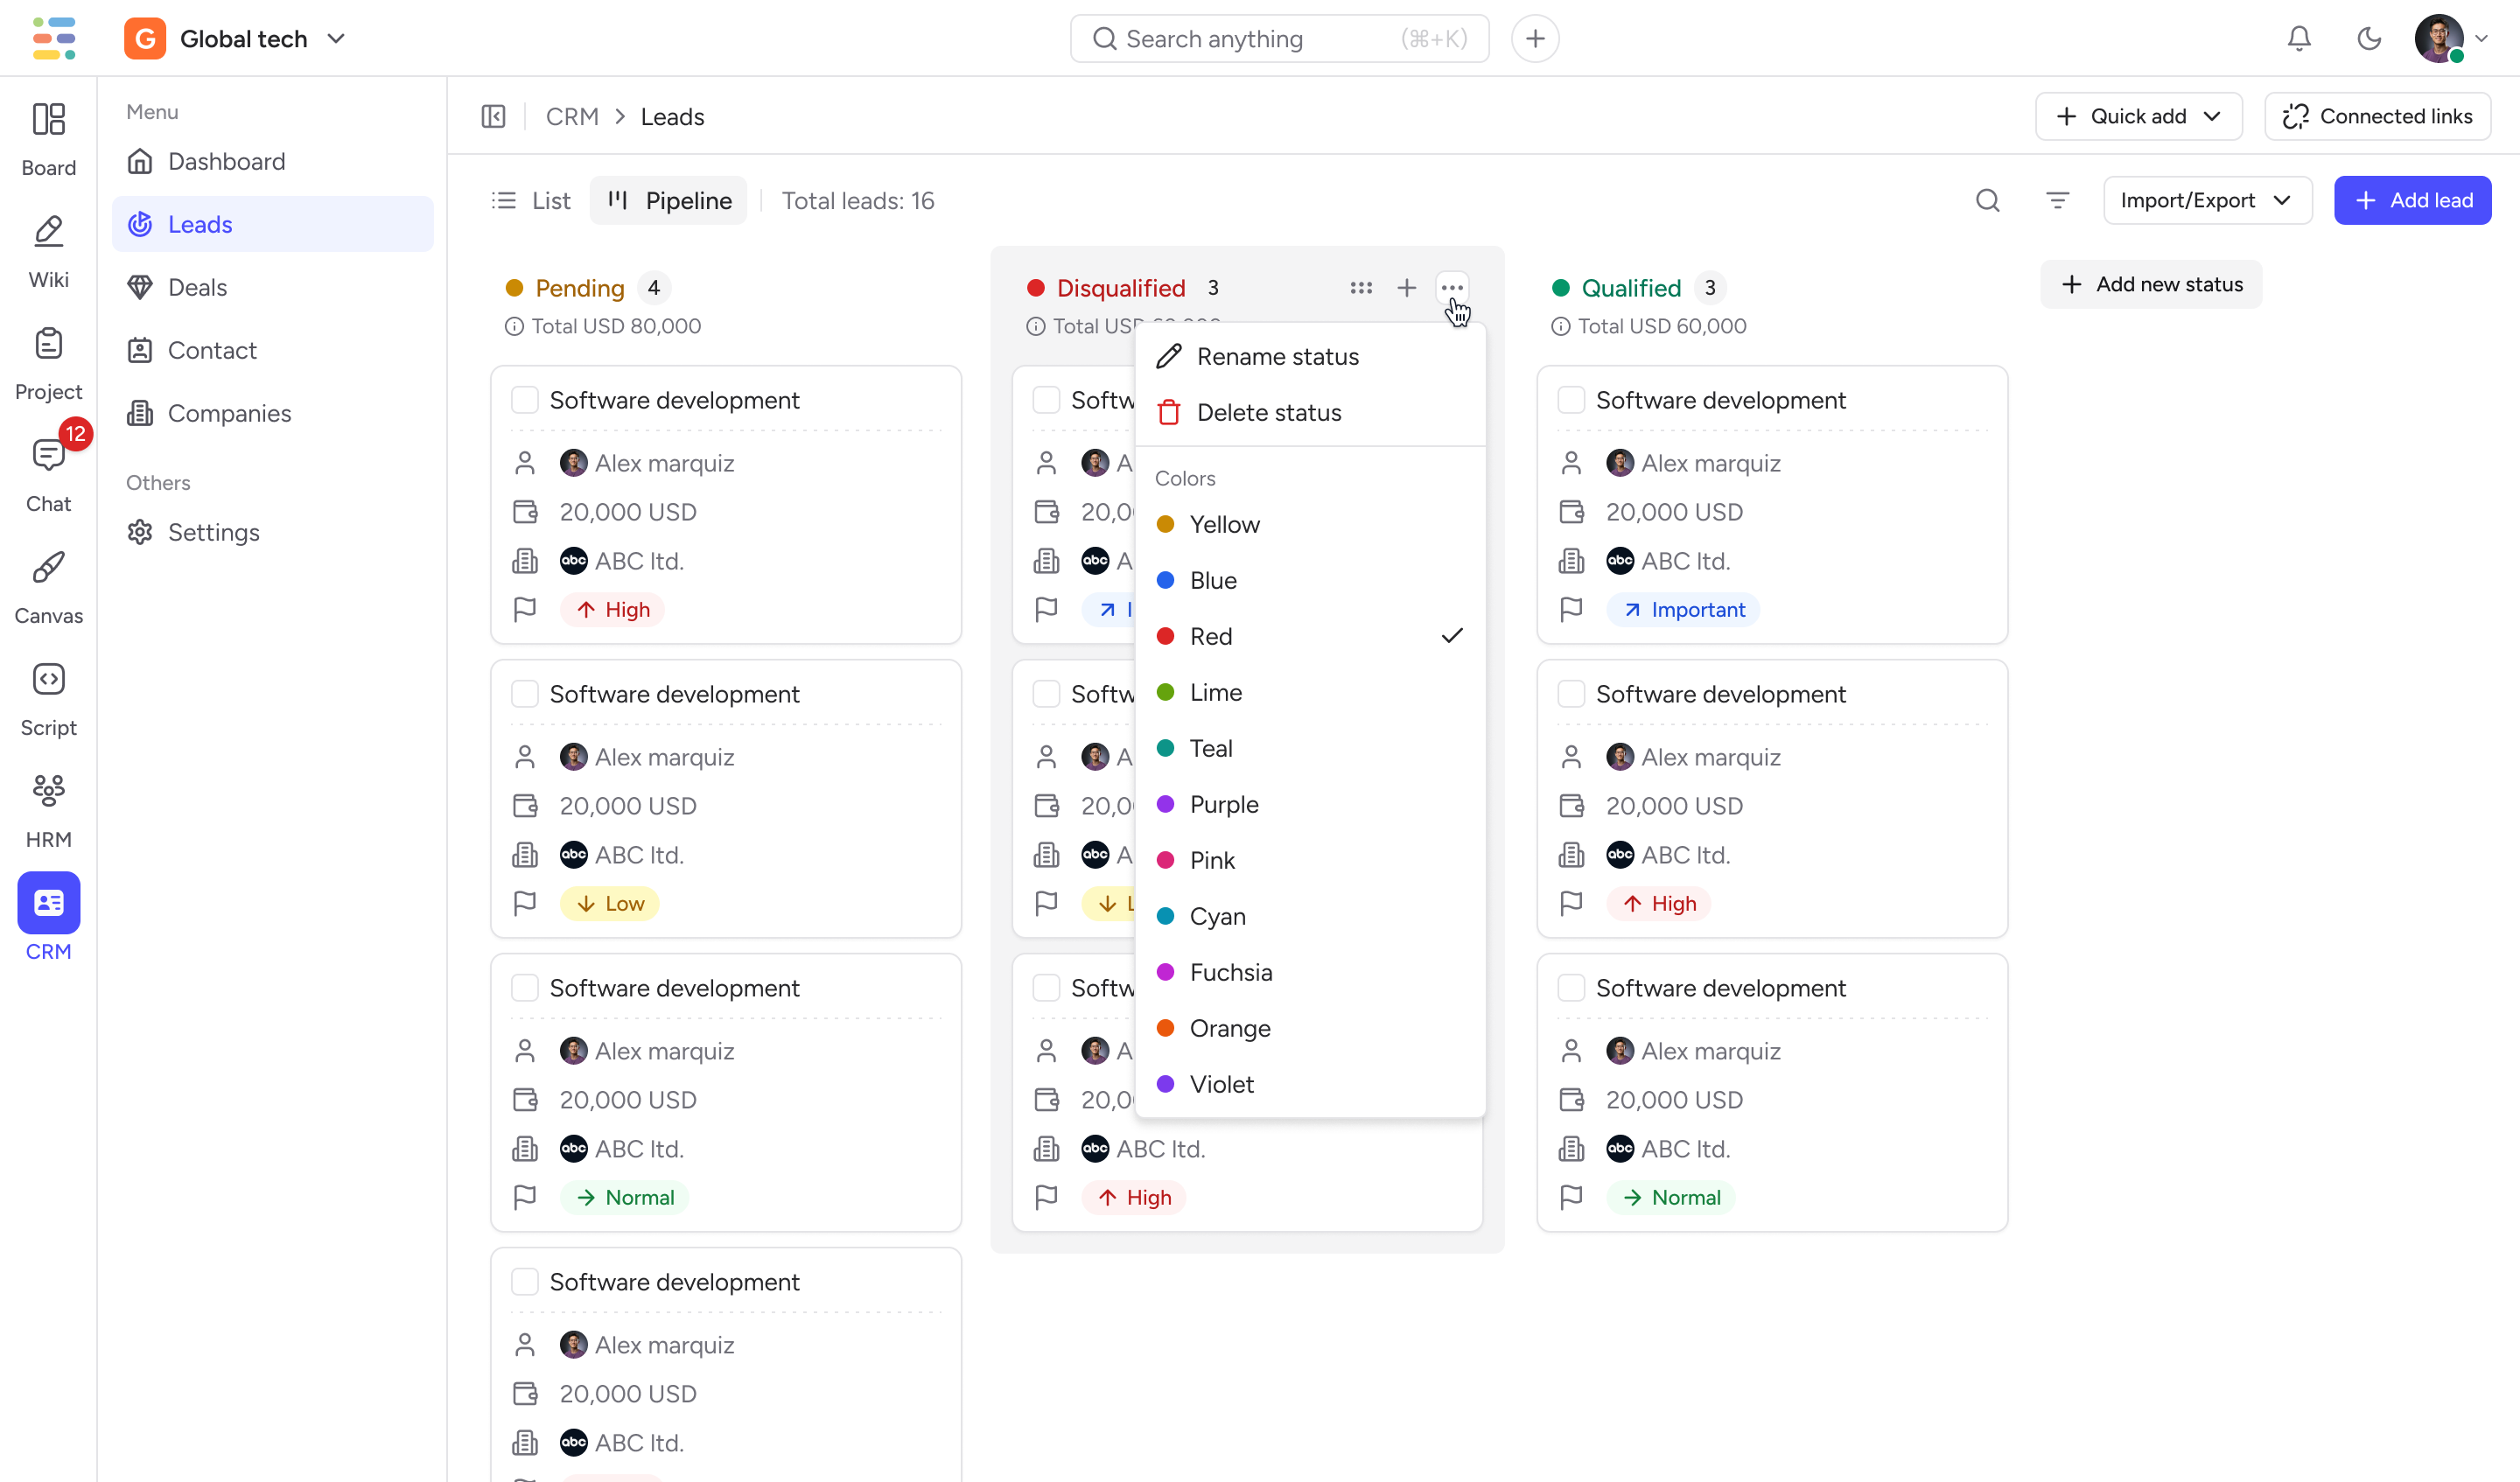Click the filter icon in toolbar
2520x1482 pixels.
tap(2057, 201)
